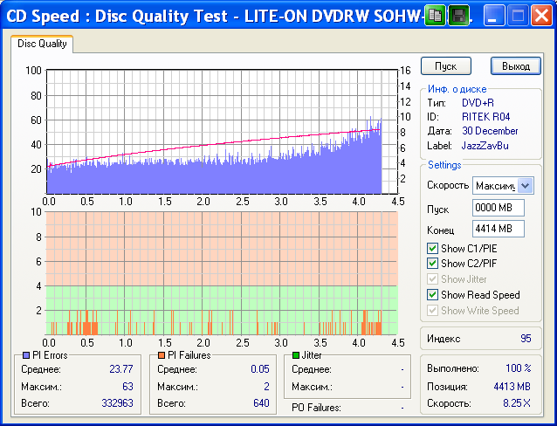Viewport: 557px width, 426px height.
Task: Select the Disc Quality tab
Action: pos(42,44)
